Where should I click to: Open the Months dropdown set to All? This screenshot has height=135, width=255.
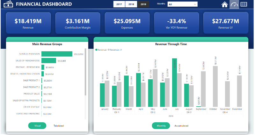(182, 4)
